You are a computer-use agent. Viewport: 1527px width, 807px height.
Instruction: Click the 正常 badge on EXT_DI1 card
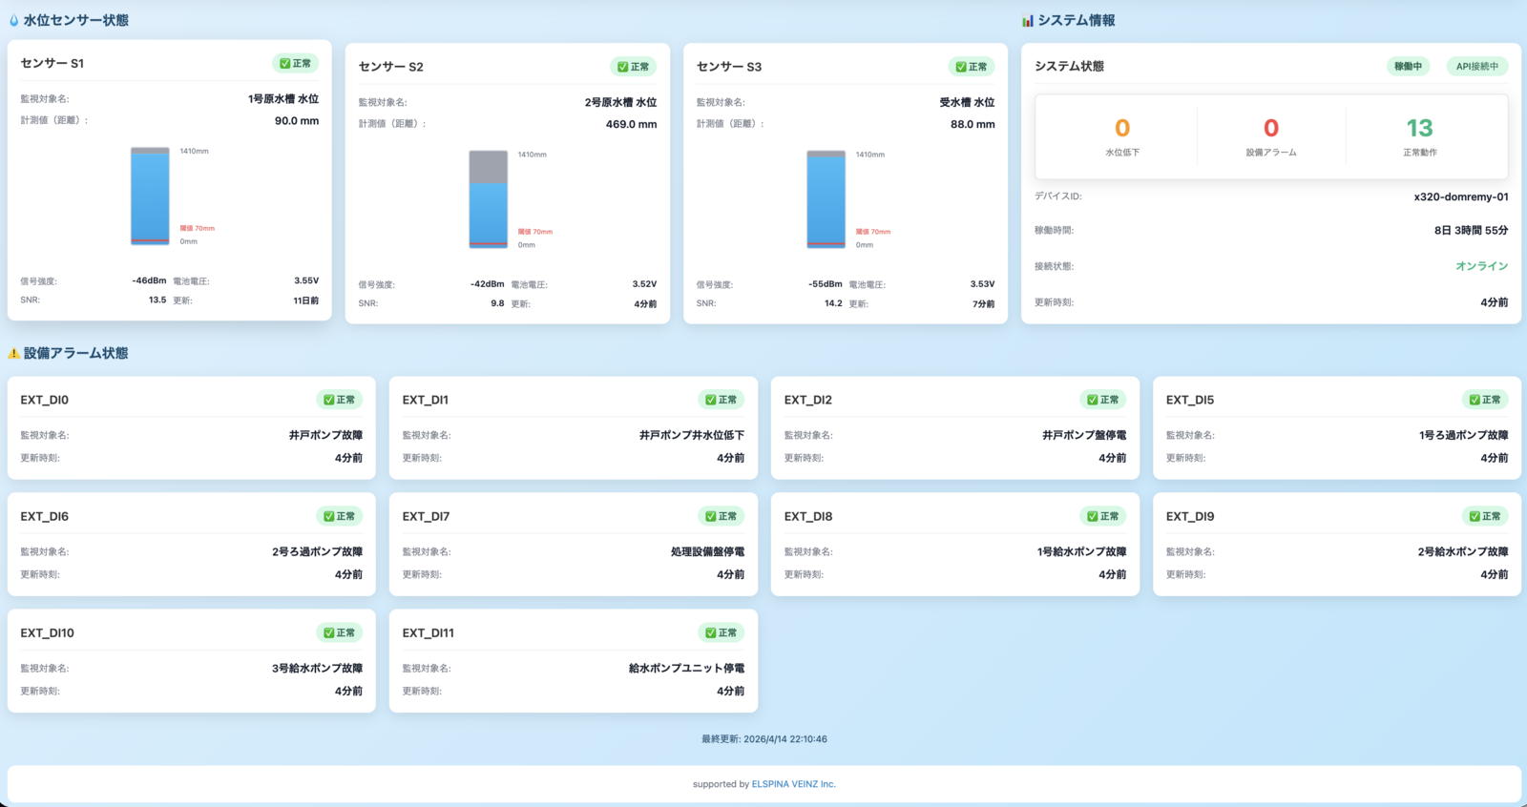[721, 400]
